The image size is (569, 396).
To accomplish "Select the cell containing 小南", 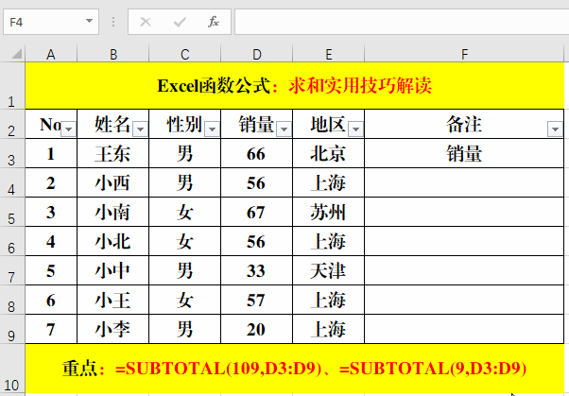I will [112, 212].
